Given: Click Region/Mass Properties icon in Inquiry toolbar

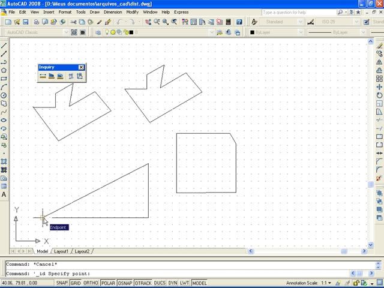Looking at the screenshot, I should click(60, 76).
